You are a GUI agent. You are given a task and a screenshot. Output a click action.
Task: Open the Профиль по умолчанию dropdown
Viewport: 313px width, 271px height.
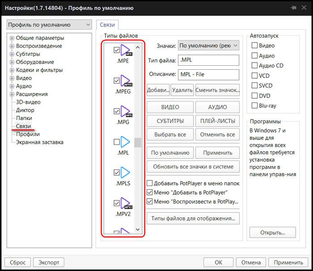[x=49, y=25]
